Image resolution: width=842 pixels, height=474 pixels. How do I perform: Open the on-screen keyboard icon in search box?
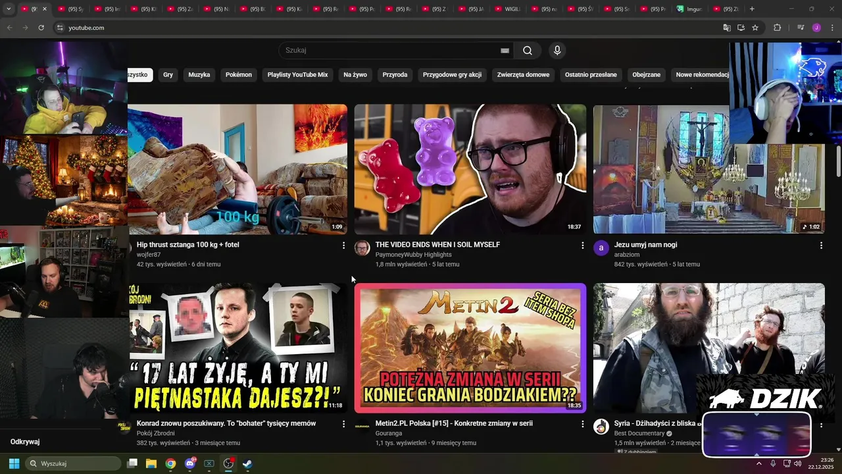coord(505,51)
